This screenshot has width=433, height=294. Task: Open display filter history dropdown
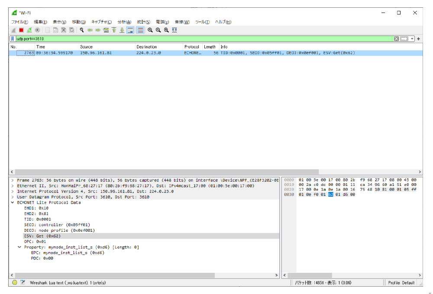tap(412, 38)
